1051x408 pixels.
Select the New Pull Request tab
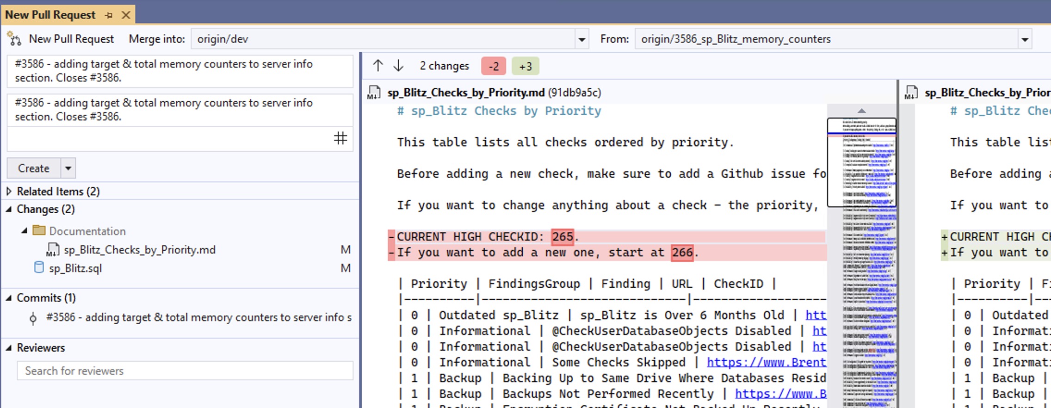[x=50, y=15]
